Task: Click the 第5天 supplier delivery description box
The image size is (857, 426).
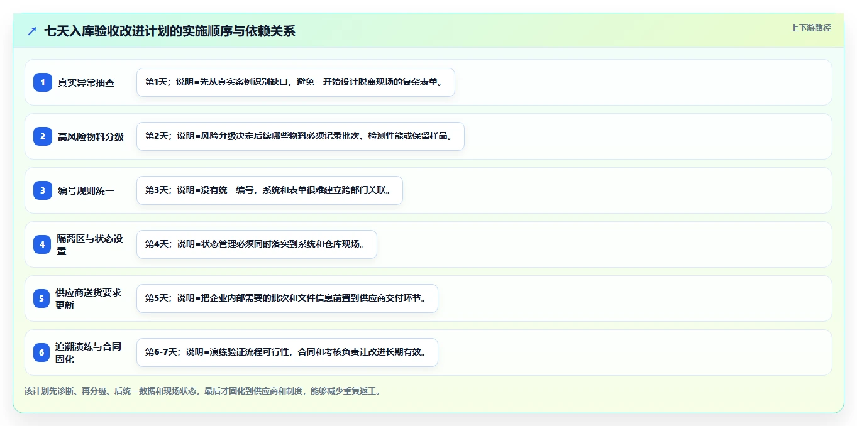Action: tap(287, 298)
